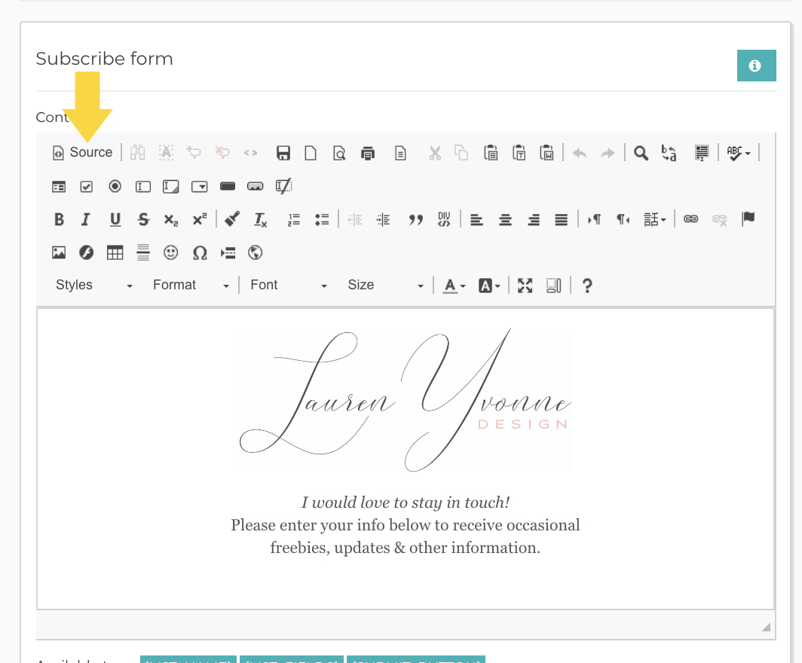Insert a checkbox form element
The height and width of the screenshot is (663, 802).
[x=87, y=187]
